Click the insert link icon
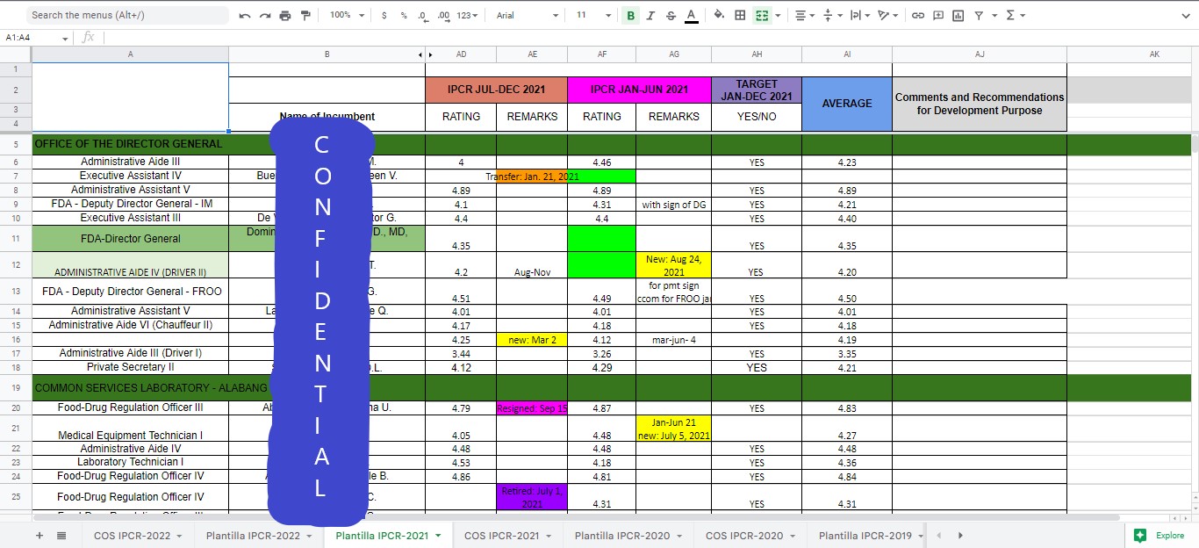 [x=918, y=15]
